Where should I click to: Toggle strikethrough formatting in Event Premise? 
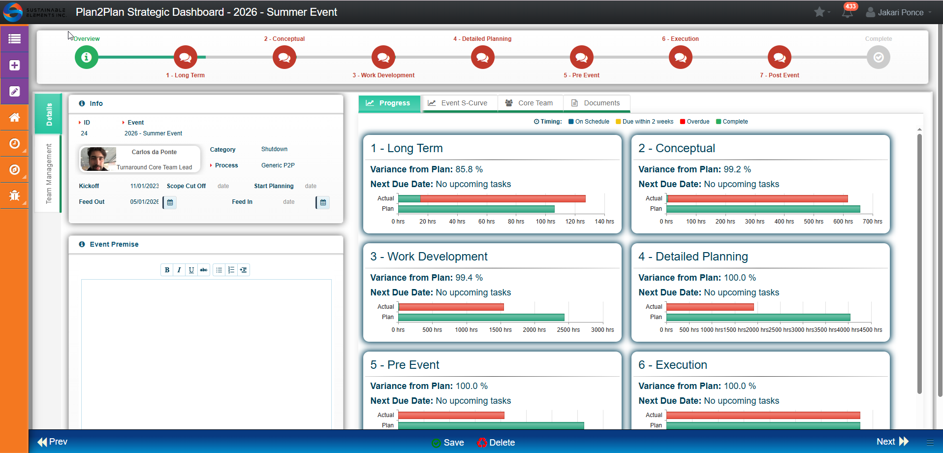click(x=204, y=270)
